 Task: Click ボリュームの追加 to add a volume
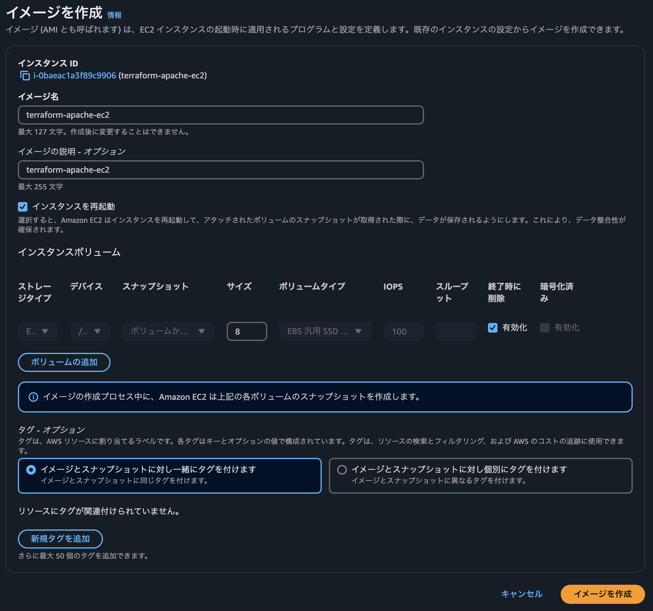pyautogui.click(x=64, y=362)
